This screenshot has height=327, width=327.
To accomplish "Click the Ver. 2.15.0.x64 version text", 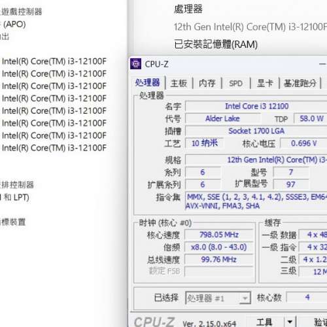I will point(209,323).
